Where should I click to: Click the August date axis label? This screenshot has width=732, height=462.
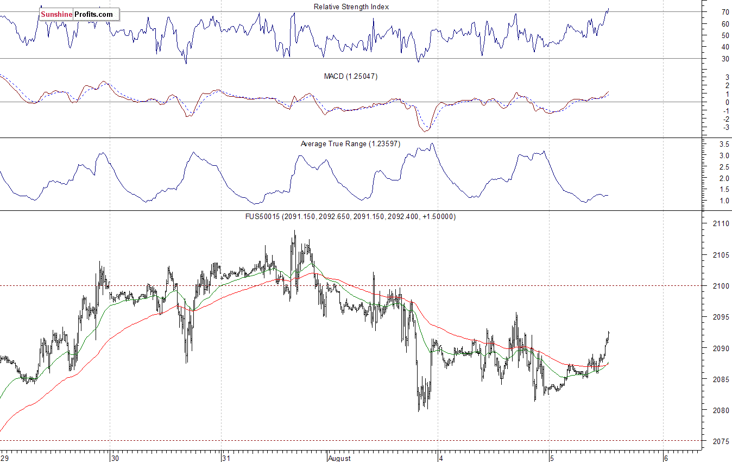[x=340, y=458]
